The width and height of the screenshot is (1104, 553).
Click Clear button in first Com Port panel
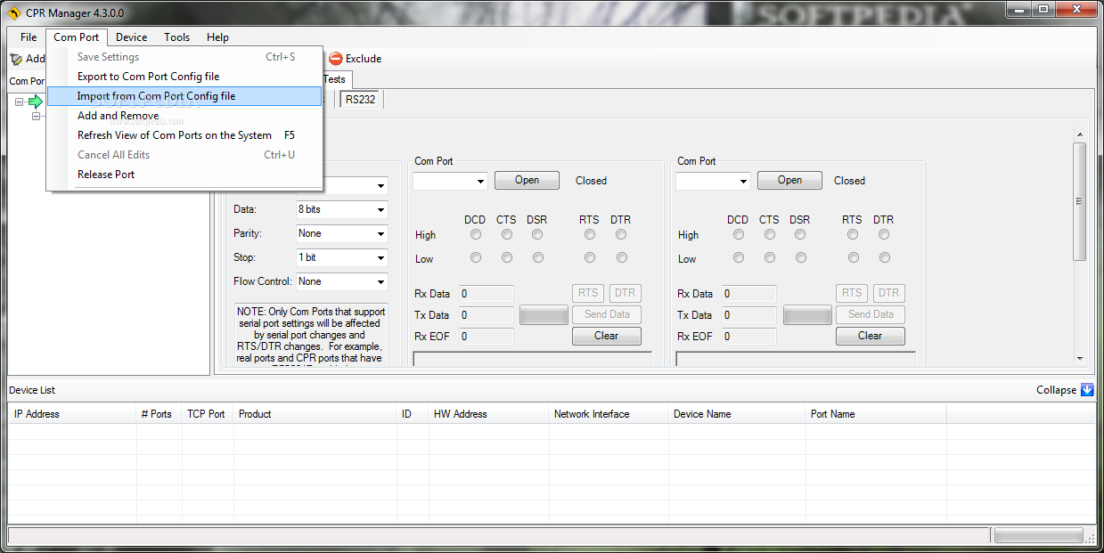[606, 336]
